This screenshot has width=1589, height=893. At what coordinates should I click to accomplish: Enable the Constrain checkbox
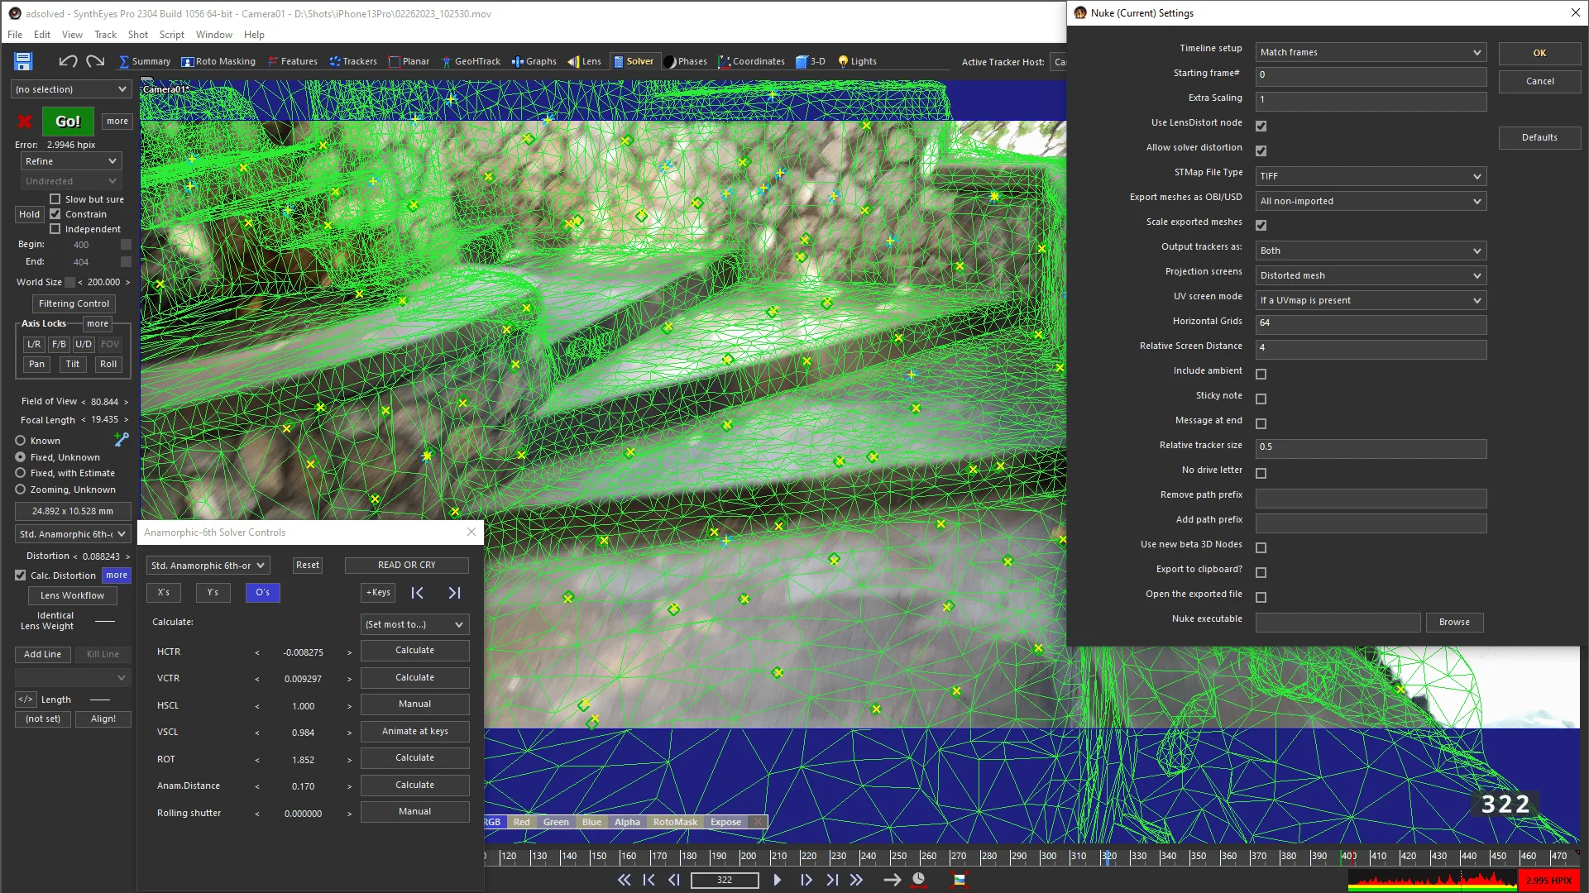(x=55, y=213)
